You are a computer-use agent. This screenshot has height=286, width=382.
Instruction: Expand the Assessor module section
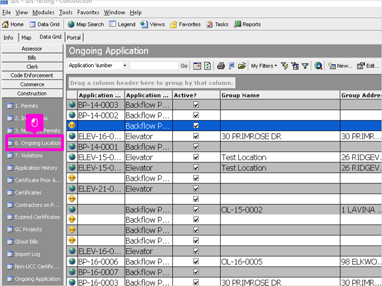click(x=32, y=48)
